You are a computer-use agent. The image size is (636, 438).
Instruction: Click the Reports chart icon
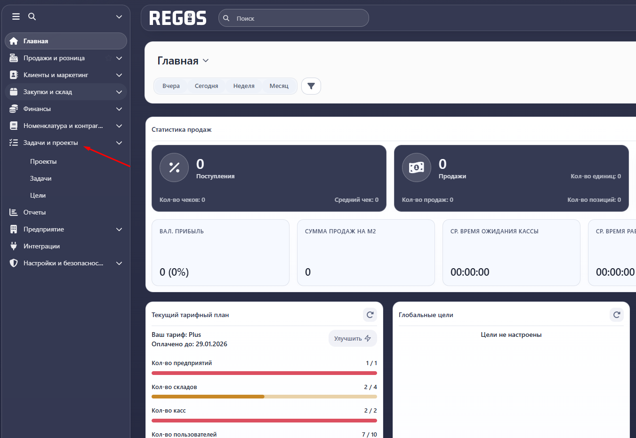click(x=14, y=212)
